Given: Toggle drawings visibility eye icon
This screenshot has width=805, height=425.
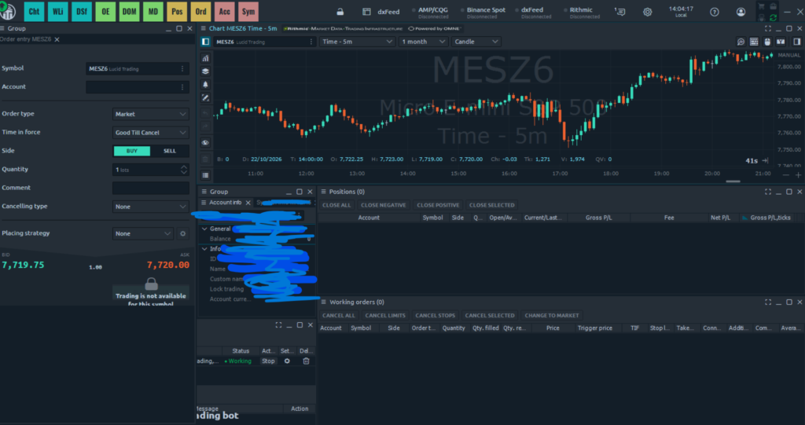Looking at the screenshot, I should [x=205, y=143].
